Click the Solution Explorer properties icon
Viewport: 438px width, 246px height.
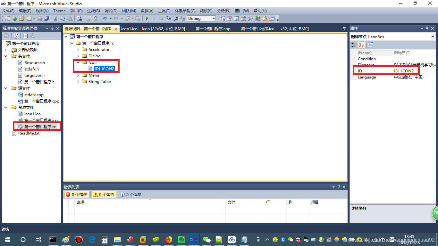coord(6,36)
